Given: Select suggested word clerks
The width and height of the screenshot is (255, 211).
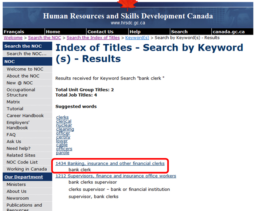Looking at the screenshot, I should (62, 117).
